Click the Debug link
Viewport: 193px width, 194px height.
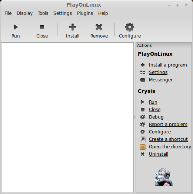pyautogui.click(x=156, y=117)
